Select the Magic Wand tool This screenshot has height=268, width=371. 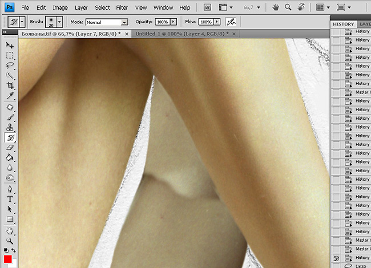point(10,75)
